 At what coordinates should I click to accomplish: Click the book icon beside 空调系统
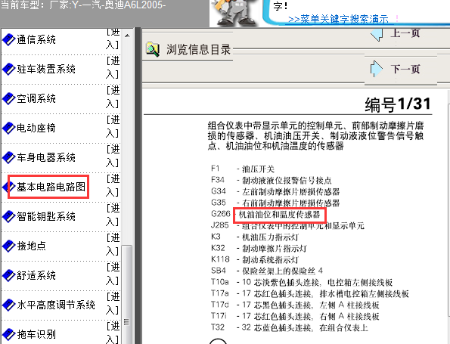[8, 99]
